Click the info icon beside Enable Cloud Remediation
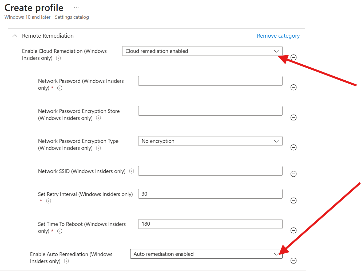The image size is (361, 271). click(x=58, y=58)
